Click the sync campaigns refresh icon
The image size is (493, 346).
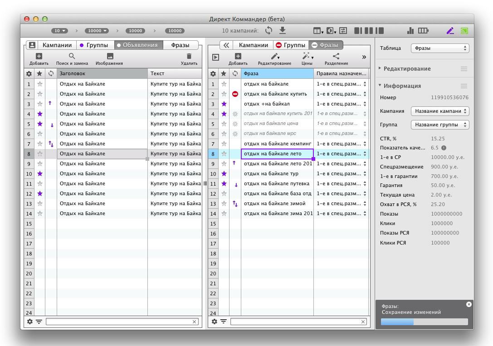[269, 30]
